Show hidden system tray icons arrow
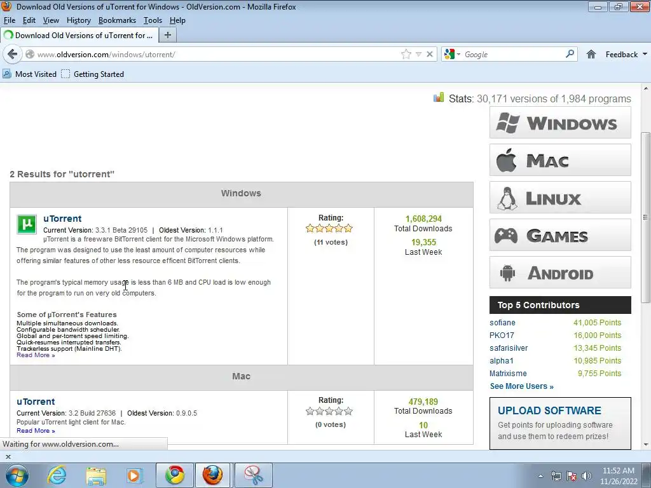 [x=540, y=476]
